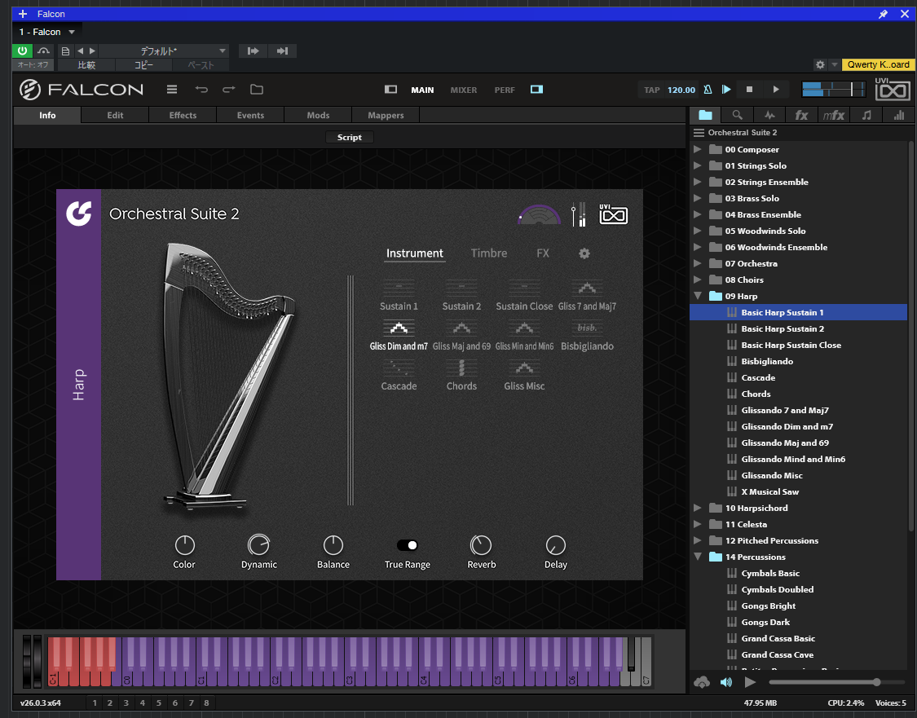The image size is (917, 718).
Task: Toggle the left sidebar panel icon
Action: [390, 90]
